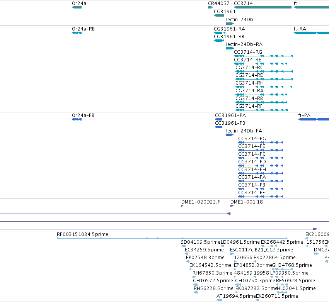Click transcript CG3714-RH
329x302 pixels.
click(x=264, y=87)
